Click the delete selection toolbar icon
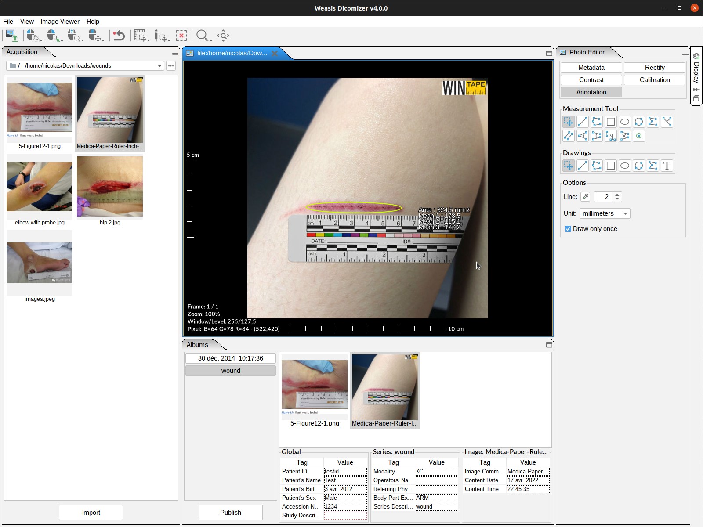This screenshot has width=703, height=527. 181,36
